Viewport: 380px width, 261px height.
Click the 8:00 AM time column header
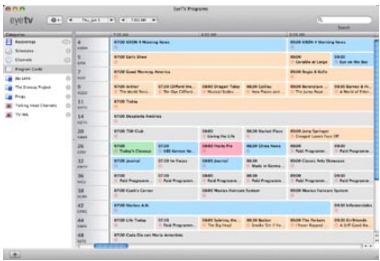[x=243, y=35]
